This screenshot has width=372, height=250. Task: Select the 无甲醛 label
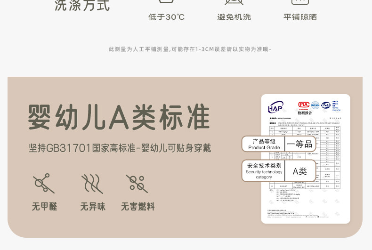44,207
